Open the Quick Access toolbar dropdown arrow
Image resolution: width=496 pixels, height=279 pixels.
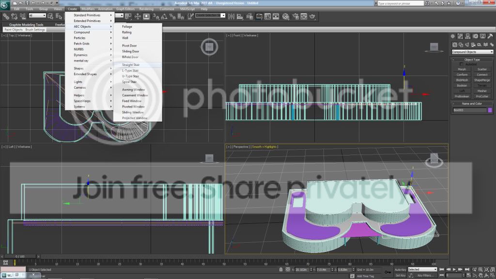(x=57, y=3)
